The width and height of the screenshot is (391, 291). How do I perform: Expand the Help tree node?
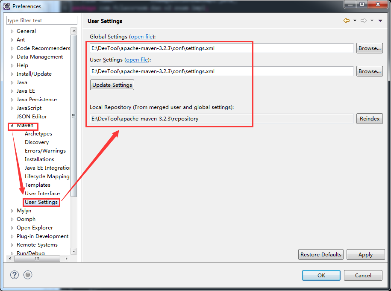tap(12, 65)
